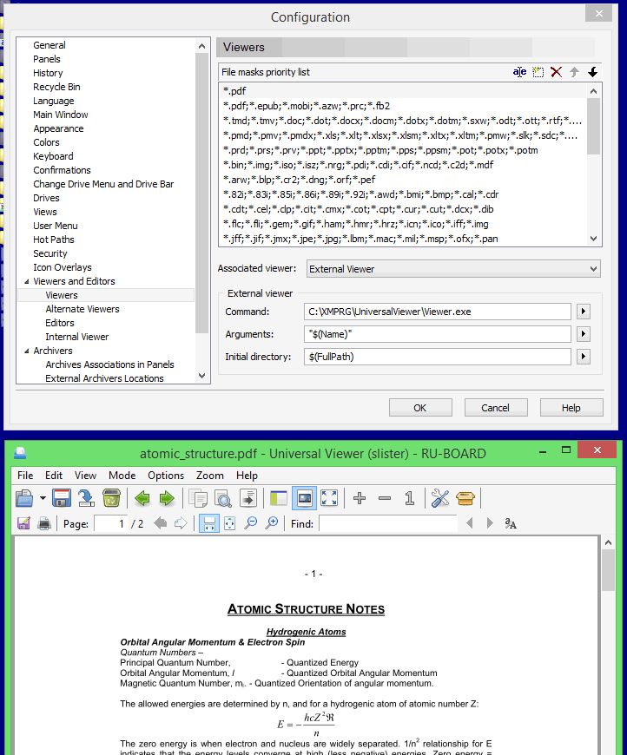Click Help button in Configuration
This screenshot has width=627, height=755.
[571, 408]
